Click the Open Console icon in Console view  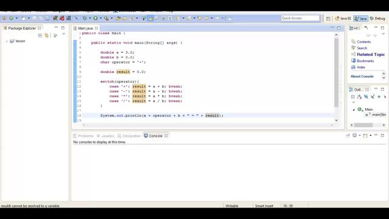coord(365,136)
